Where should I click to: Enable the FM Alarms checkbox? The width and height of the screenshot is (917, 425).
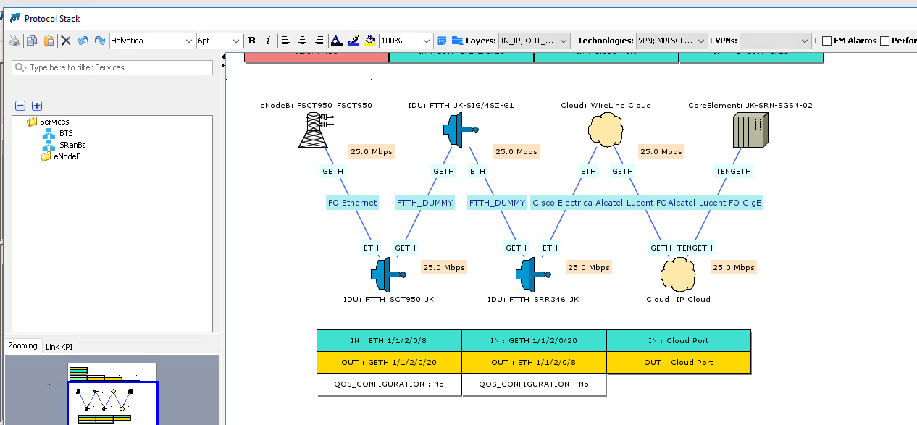[827, 41]
